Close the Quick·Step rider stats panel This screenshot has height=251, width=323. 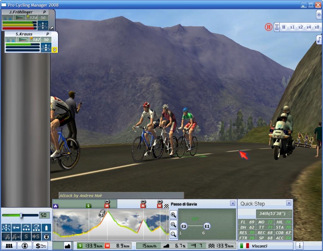click(289, 203)
